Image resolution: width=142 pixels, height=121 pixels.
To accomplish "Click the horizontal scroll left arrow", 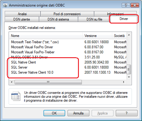I will point(12,82).
